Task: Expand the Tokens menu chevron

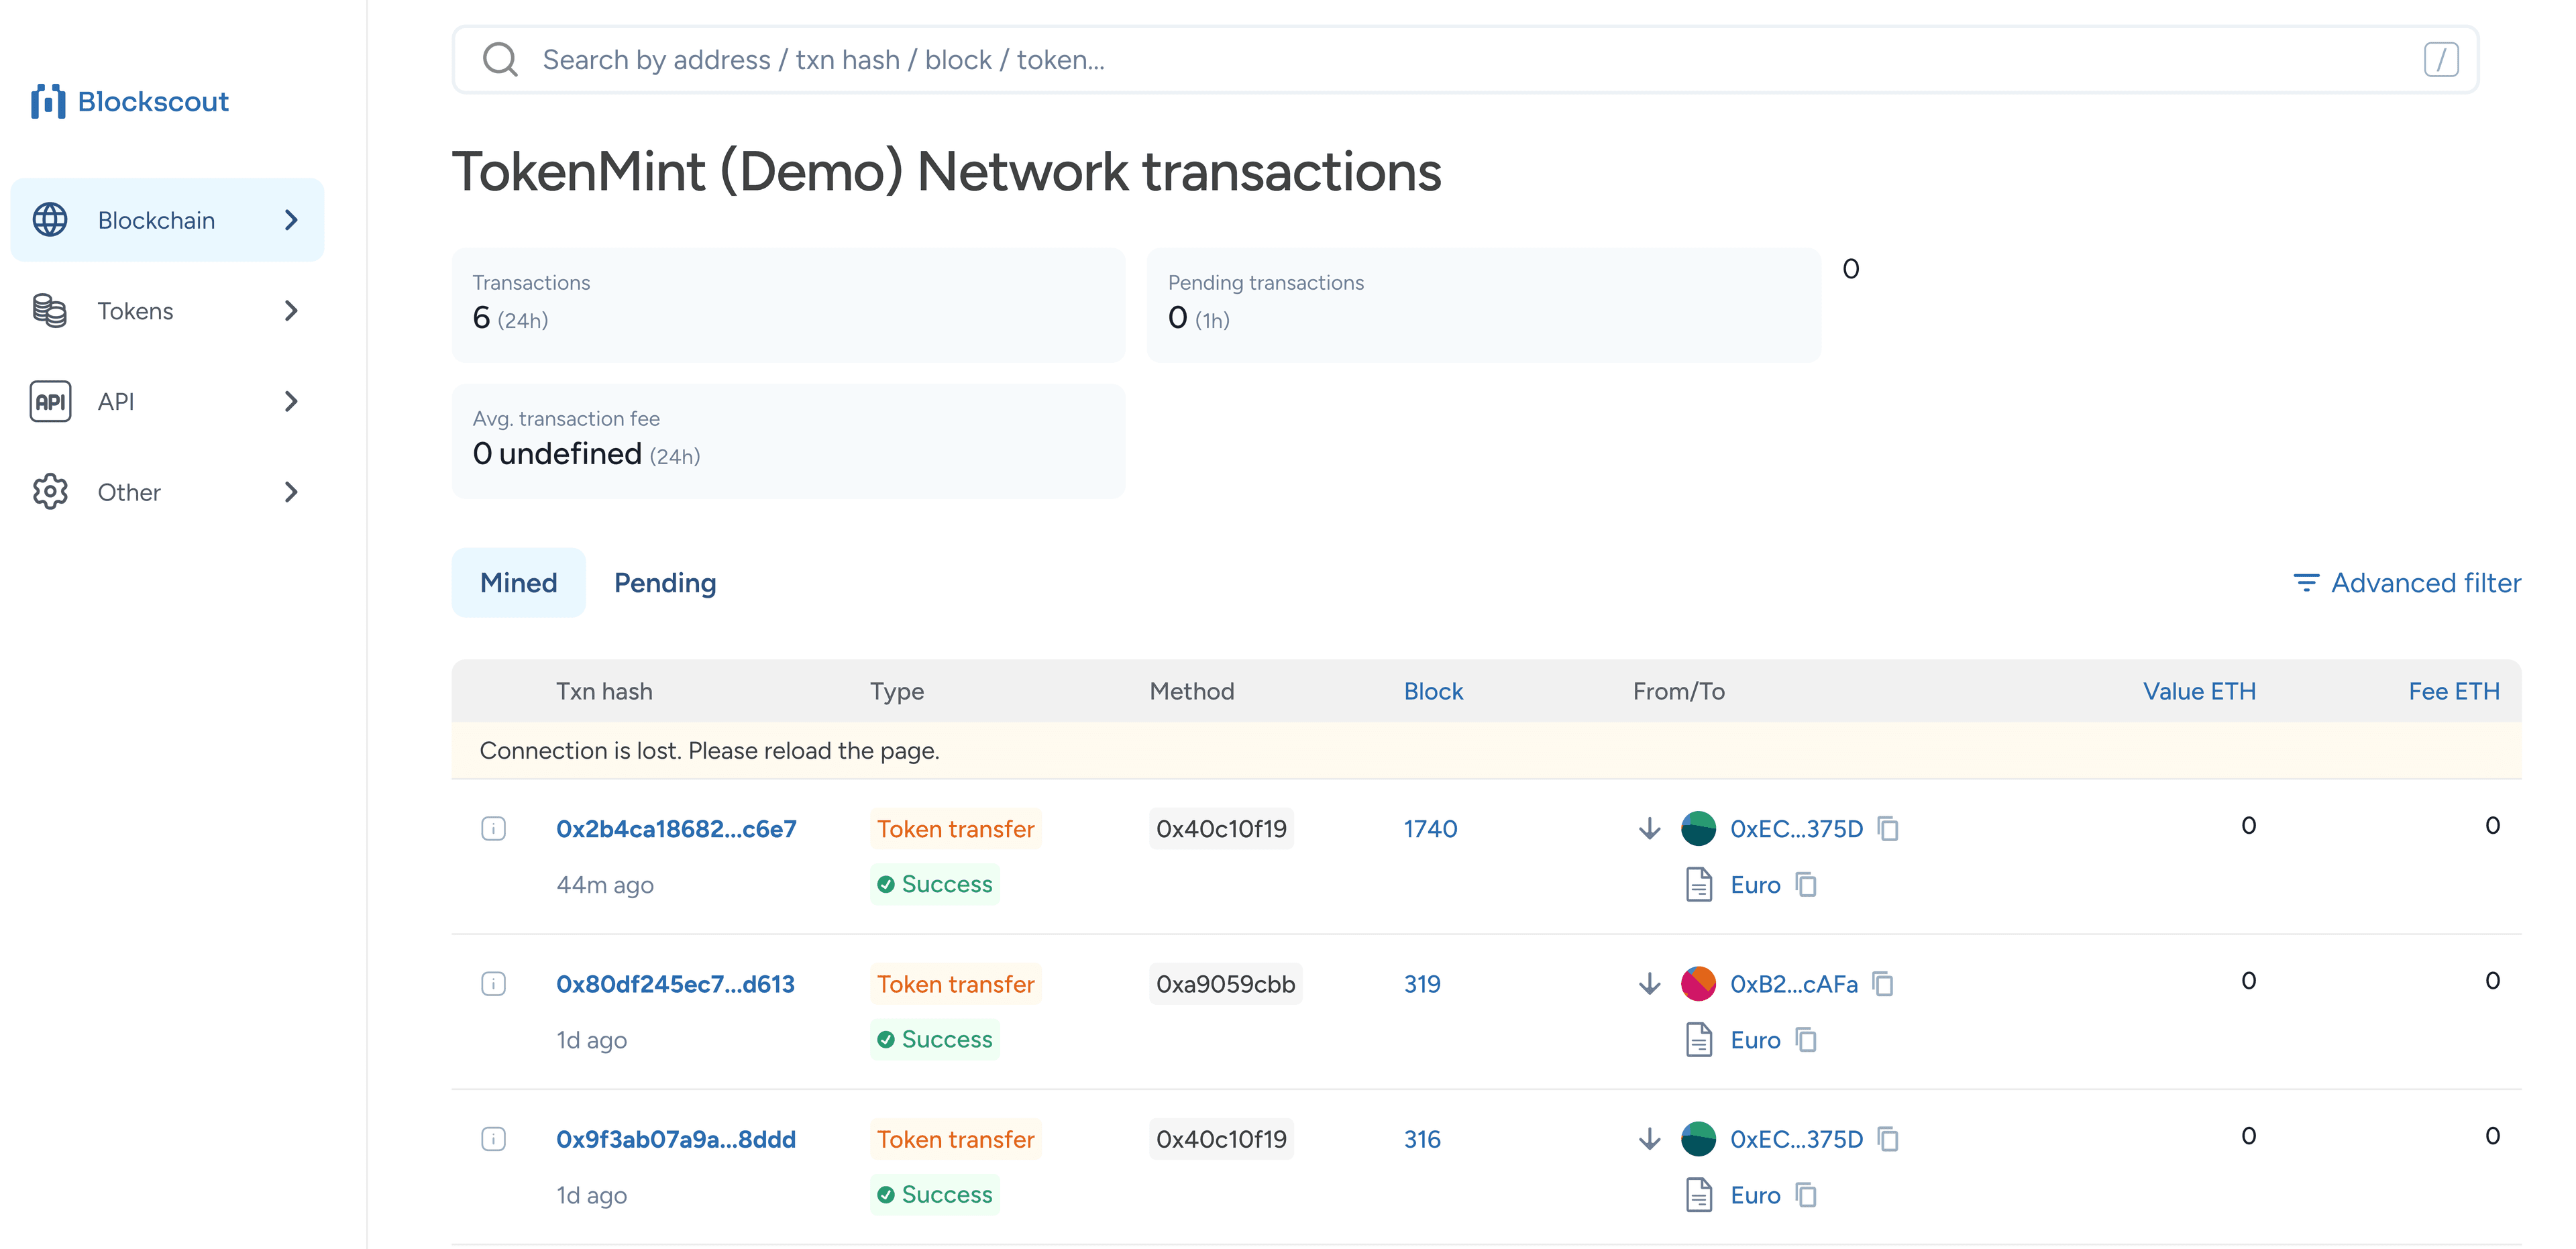Action: (291, 311)
